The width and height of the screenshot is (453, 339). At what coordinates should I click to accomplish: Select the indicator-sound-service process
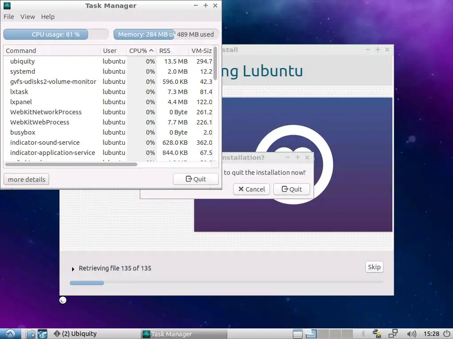click(x=108, y=143)
